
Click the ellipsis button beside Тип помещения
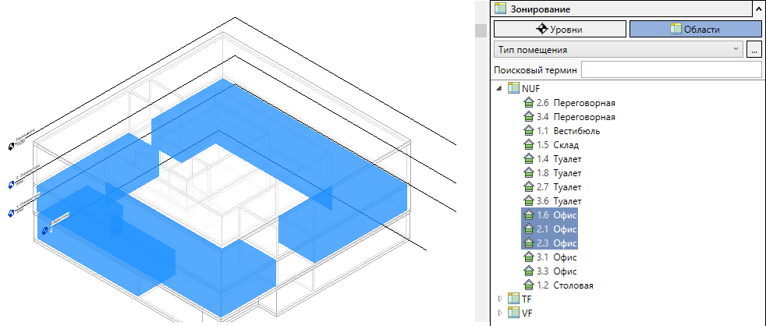754,49
